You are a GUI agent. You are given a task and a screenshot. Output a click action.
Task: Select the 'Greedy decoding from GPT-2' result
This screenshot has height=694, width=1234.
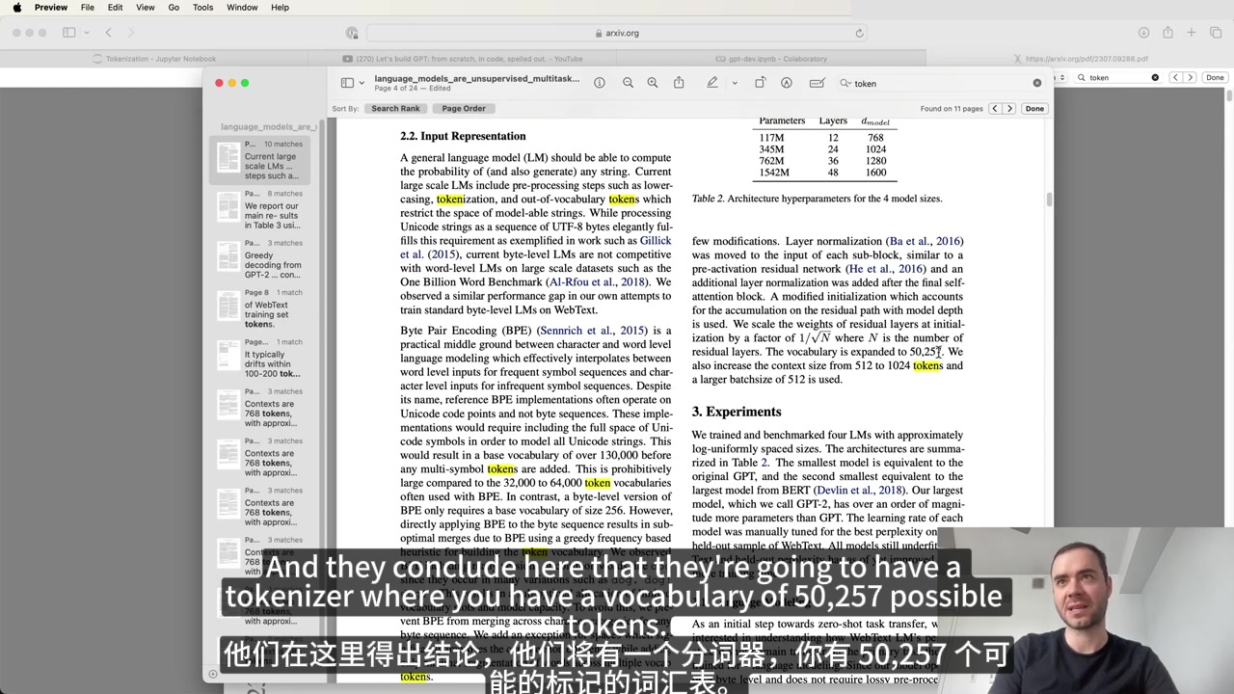tap(260, 259)
